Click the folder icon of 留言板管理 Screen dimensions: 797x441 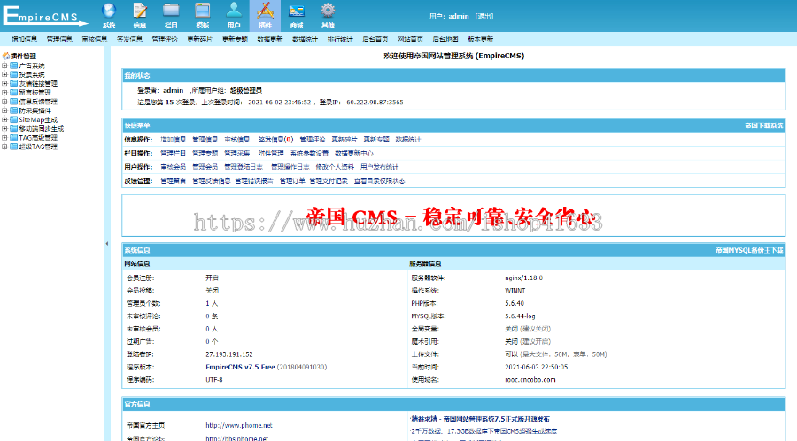coord(14,93)
